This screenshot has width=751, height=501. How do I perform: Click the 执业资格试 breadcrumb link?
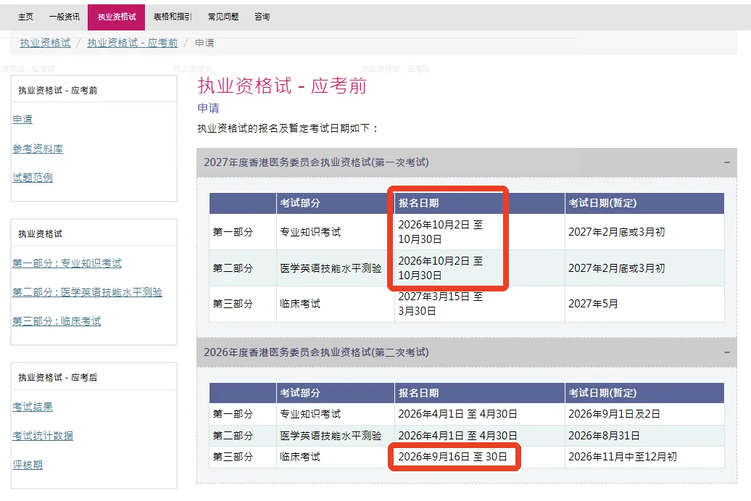45,43
